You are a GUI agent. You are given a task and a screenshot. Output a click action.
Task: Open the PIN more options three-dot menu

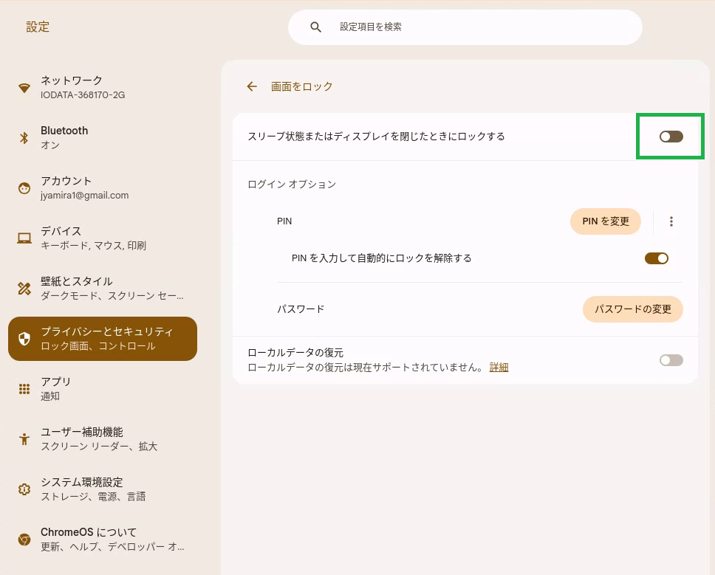[671, 221]
